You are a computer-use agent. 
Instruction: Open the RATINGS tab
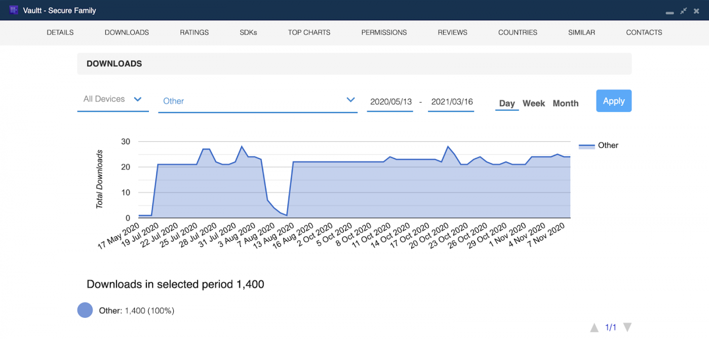point(194,32)
